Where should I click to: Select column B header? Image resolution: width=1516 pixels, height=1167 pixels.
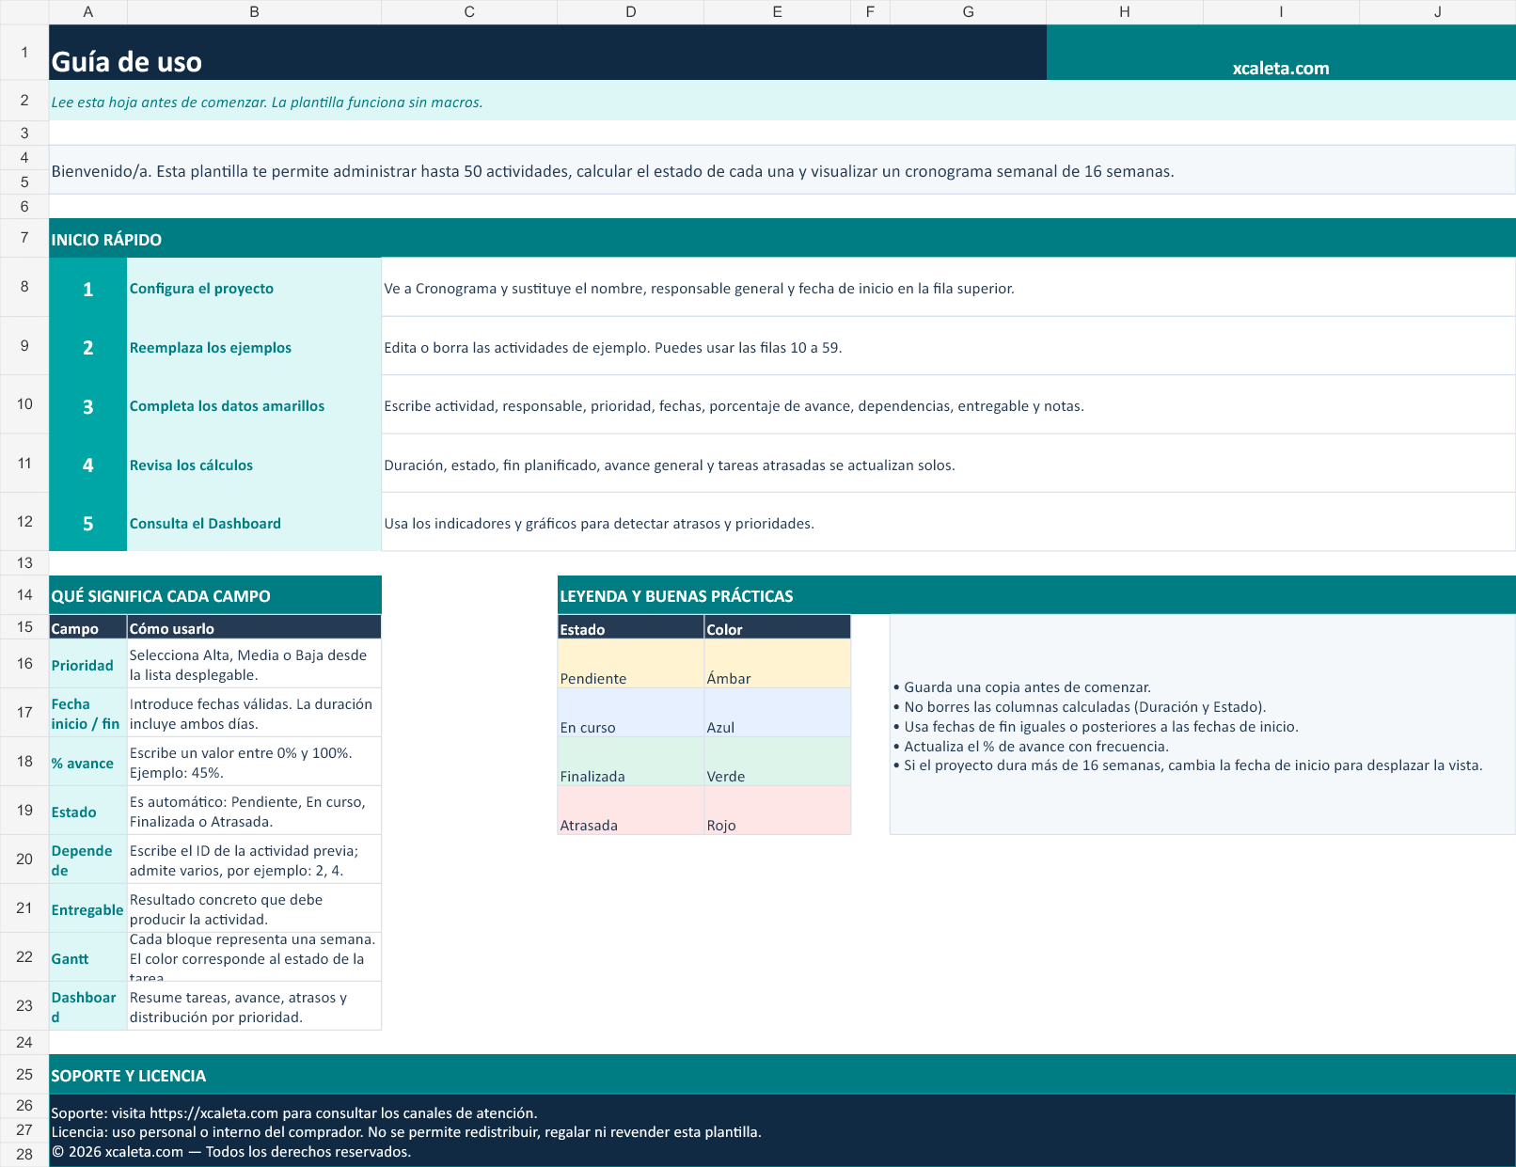click(x=254, y=12)
